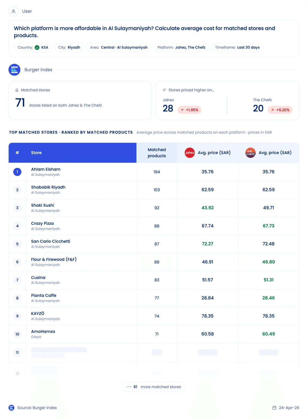Open the Area Central Al Sulaymaniyah chip

pos(119,47)
